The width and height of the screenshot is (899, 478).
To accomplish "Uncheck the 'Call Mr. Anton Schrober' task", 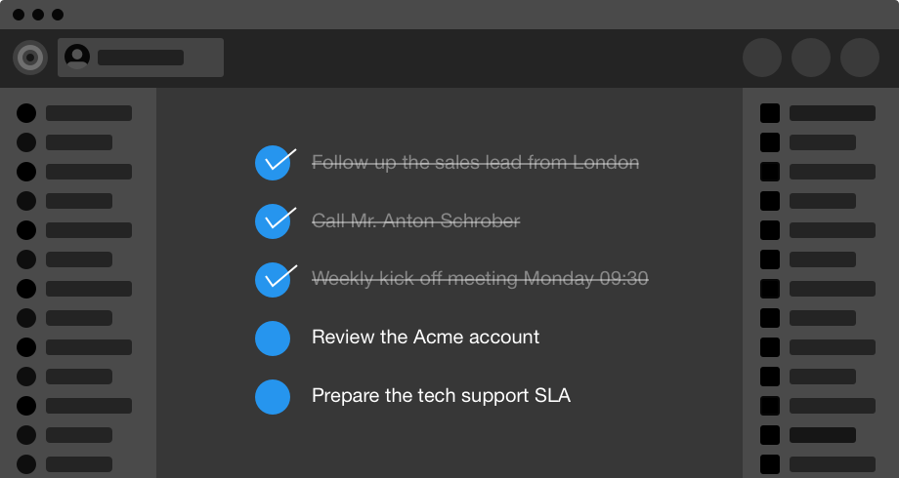I will pyautogui.click(x=273, y=221).
